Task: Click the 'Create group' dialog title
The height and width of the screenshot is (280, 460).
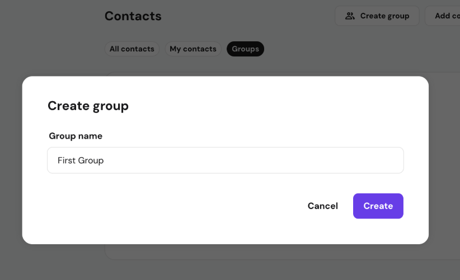Action: (88, 106)
